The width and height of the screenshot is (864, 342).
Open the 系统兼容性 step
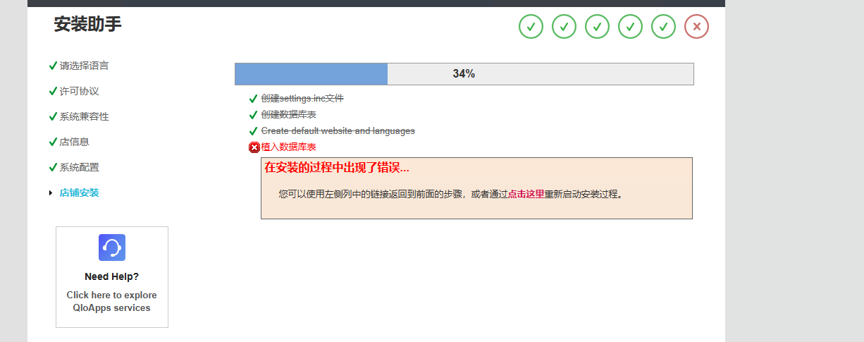point(84,116)
